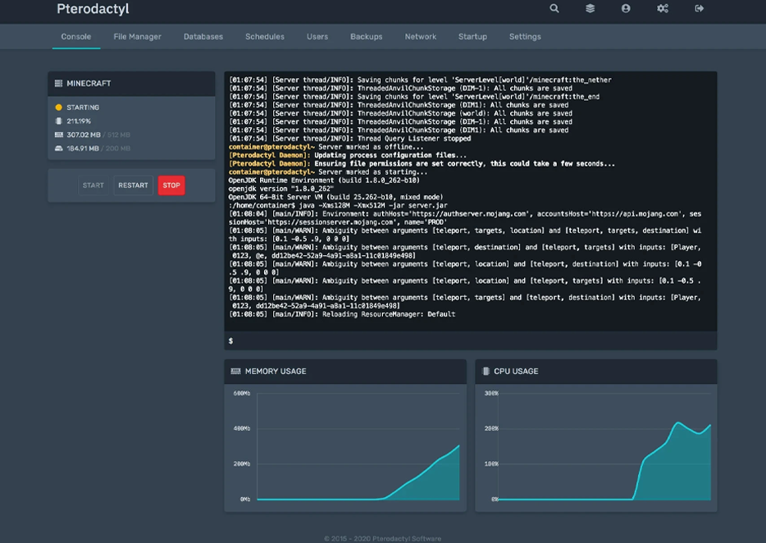
Task: Open the account profile icon
Action: (626, 8)
